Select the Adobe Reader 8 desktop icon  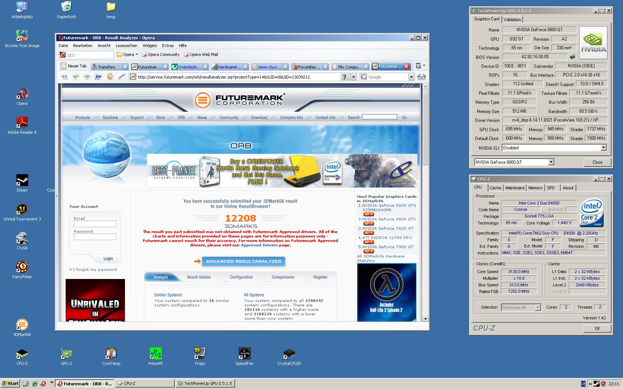22,126
